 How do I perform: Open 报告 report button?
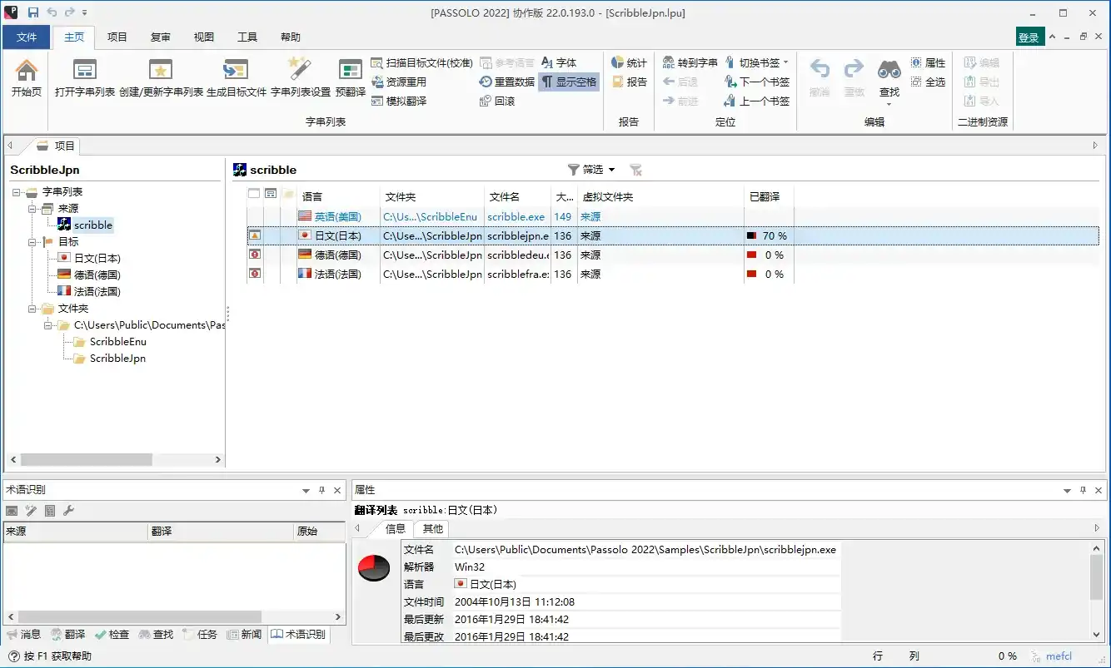coord(629,82)
